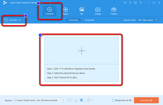Click the 'Convert All to:' label
The height and width of the screenshot is (105, 163).
(x=130, y=20)
